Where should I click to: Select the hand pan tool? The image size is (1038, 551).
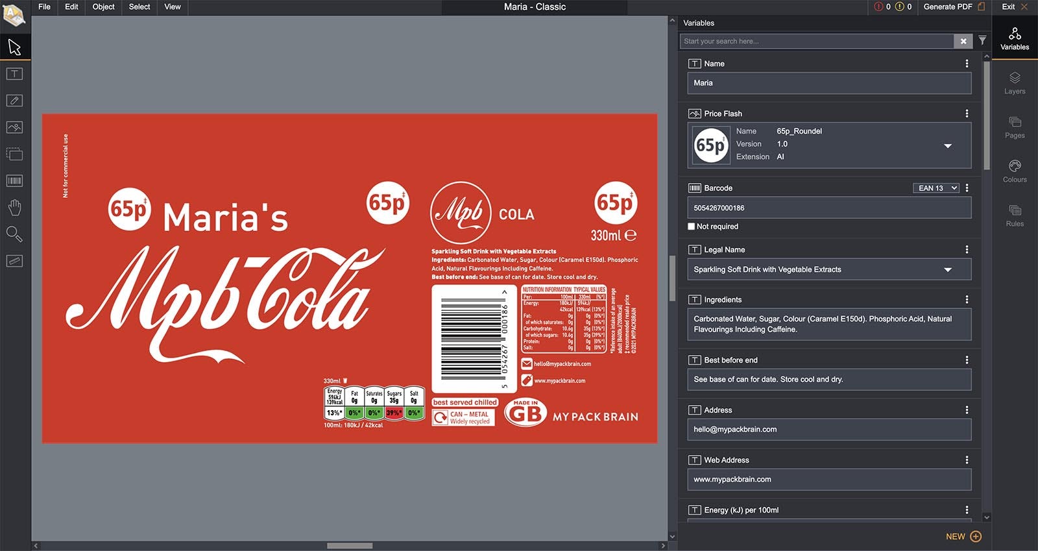pos(14,208)
